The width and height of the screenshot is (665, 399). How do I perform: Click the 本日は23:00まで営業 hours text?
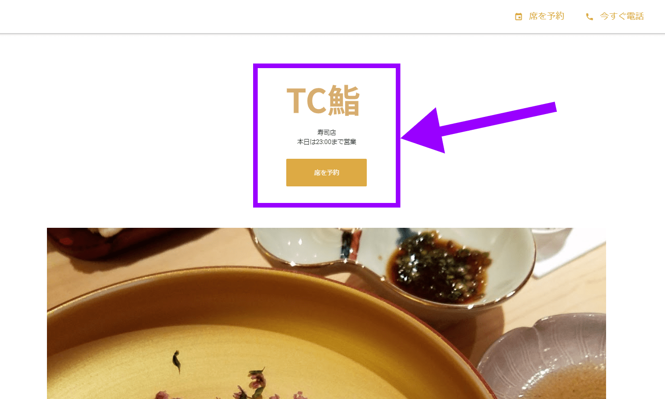(x=327, y=142)
